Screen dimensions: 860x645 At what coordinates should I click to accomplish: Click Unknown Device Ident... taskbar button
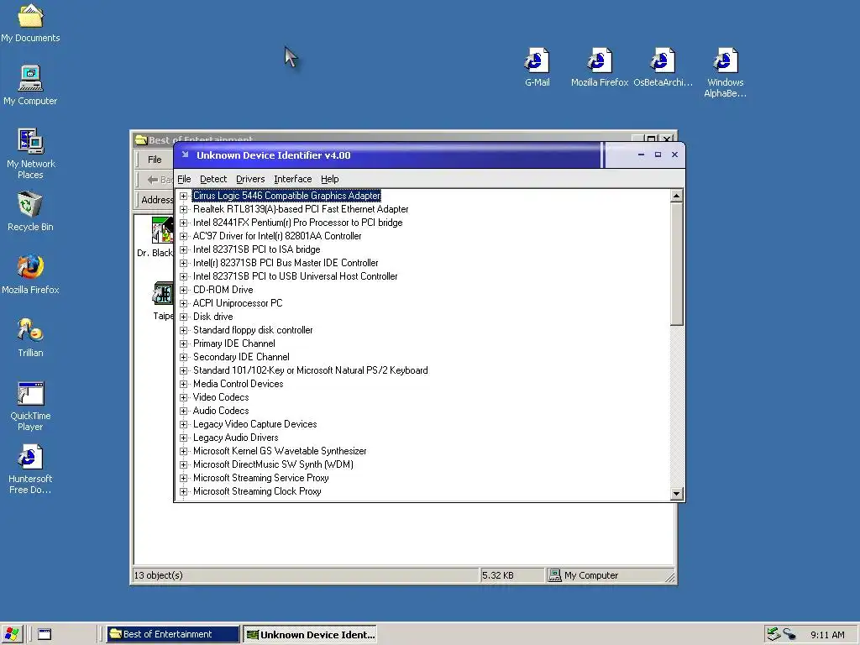[310, 634]
